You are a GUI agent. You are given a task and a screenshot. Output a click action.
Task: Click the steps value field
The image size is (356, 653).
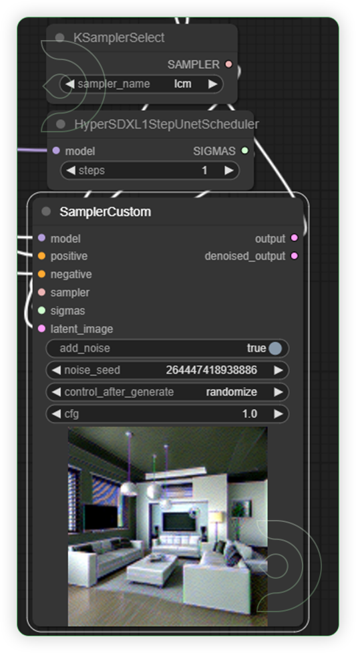[150, 170]
